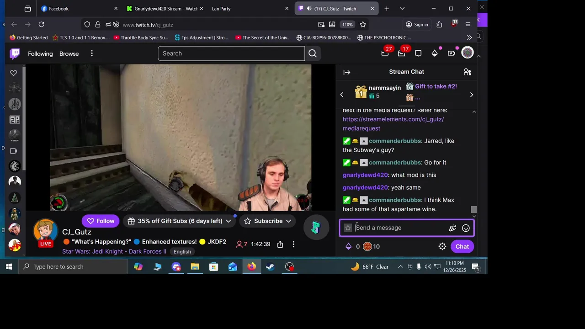585x329 pixels.
Task: Open the Throttle Body Sync bookmark
Action: point(141,37)
